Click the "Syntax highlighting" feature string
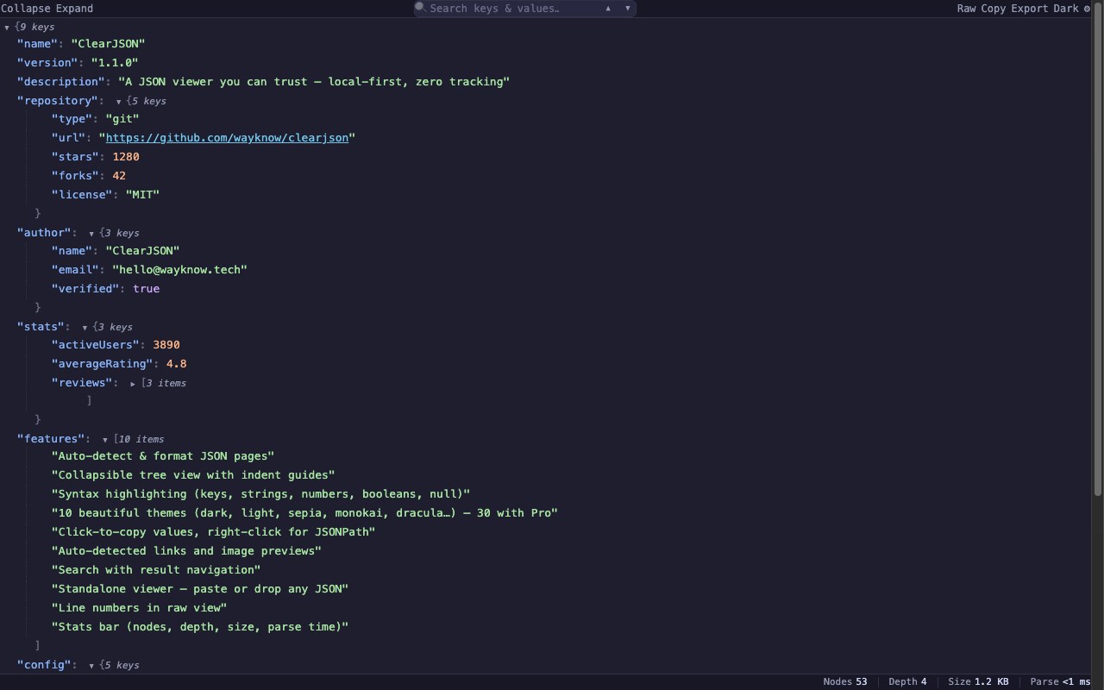The height and width of the screenshot is (690, 1104). (261, 494)
